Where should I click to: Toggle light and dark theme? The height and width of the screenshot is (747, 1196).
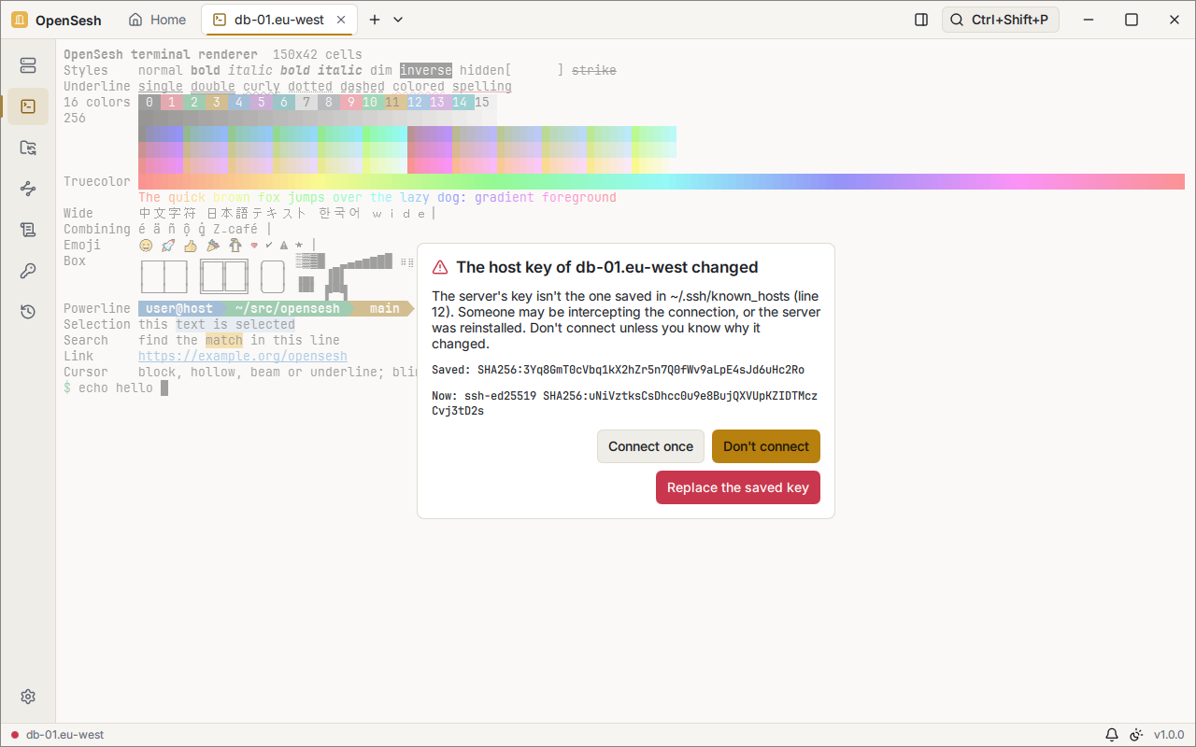(x=1137, y=735)
